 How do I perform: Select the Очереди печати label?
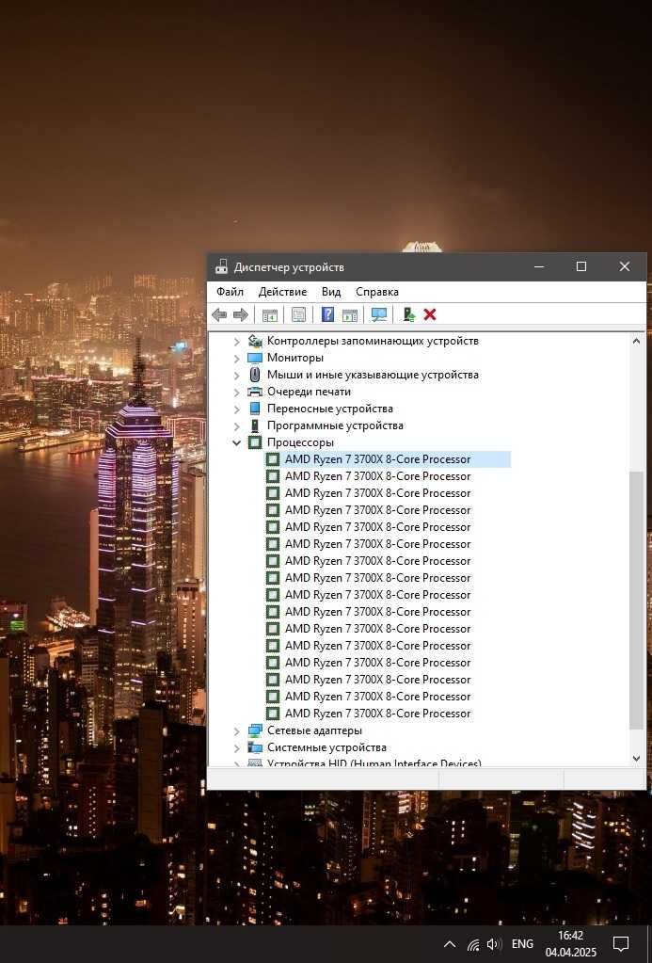(309, 392)
